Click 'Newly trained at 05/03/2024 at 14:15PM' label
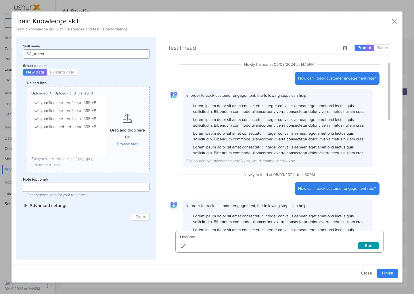Viewport: 414px width, 294px height. (x=279, y=65)
